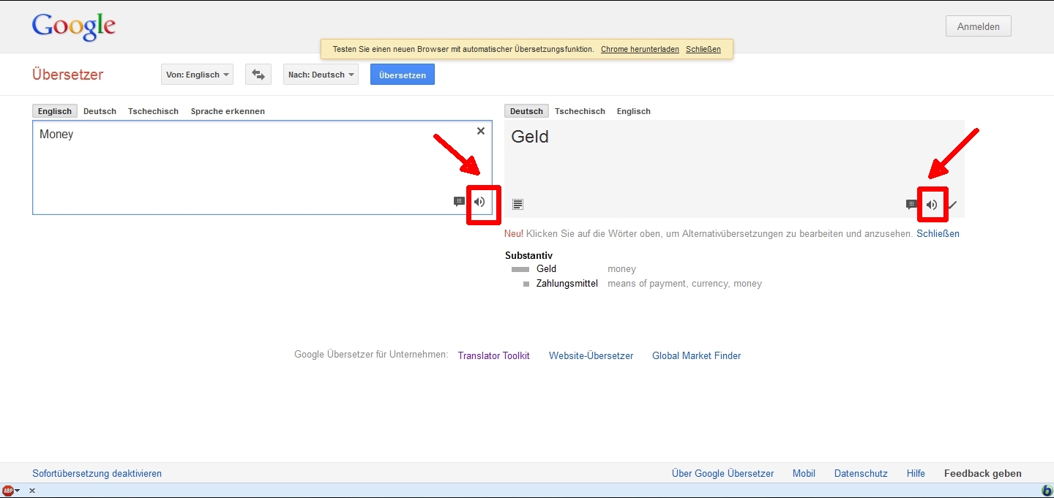Click 'means of payment, currency, money' text
The height and width of the screenshot is (498, 1054).
click(x=684, y=284)
